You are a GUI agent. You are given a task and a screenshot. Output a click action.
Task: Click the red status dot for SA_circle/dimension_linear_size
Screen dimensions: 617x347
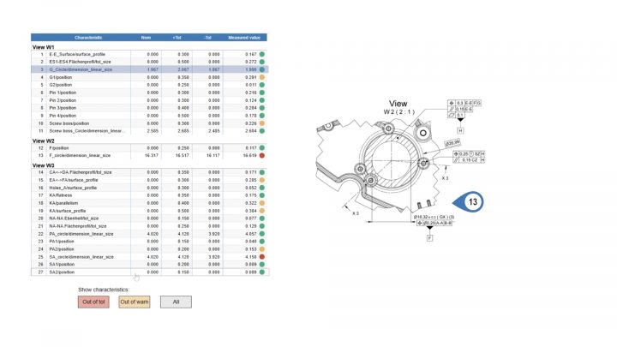(x=262, y=256)
